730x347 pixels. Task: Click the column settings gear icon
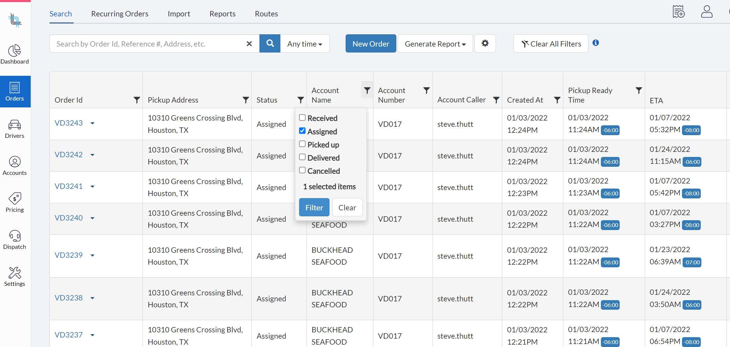pos(485,43)
